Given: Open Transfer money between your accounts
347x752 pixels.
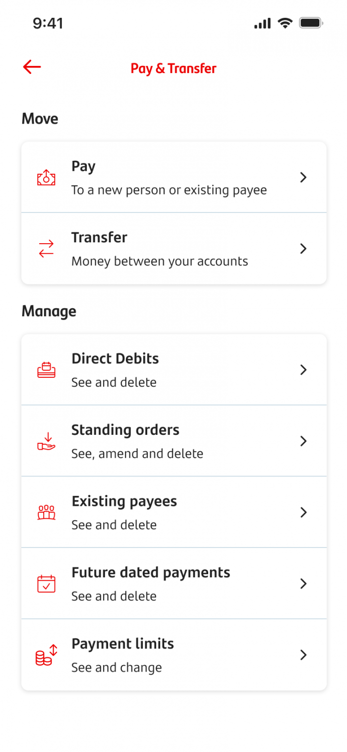Looking at the screenshot, I should (x=173, y=249).
